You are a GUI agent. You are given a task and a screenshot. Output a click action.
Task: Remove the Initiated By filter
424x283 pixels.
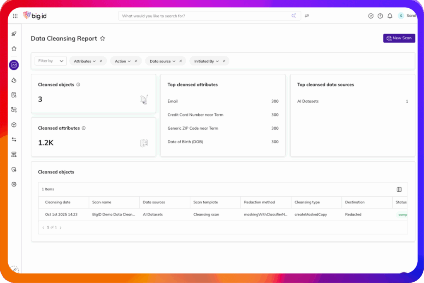coord(224,61)
